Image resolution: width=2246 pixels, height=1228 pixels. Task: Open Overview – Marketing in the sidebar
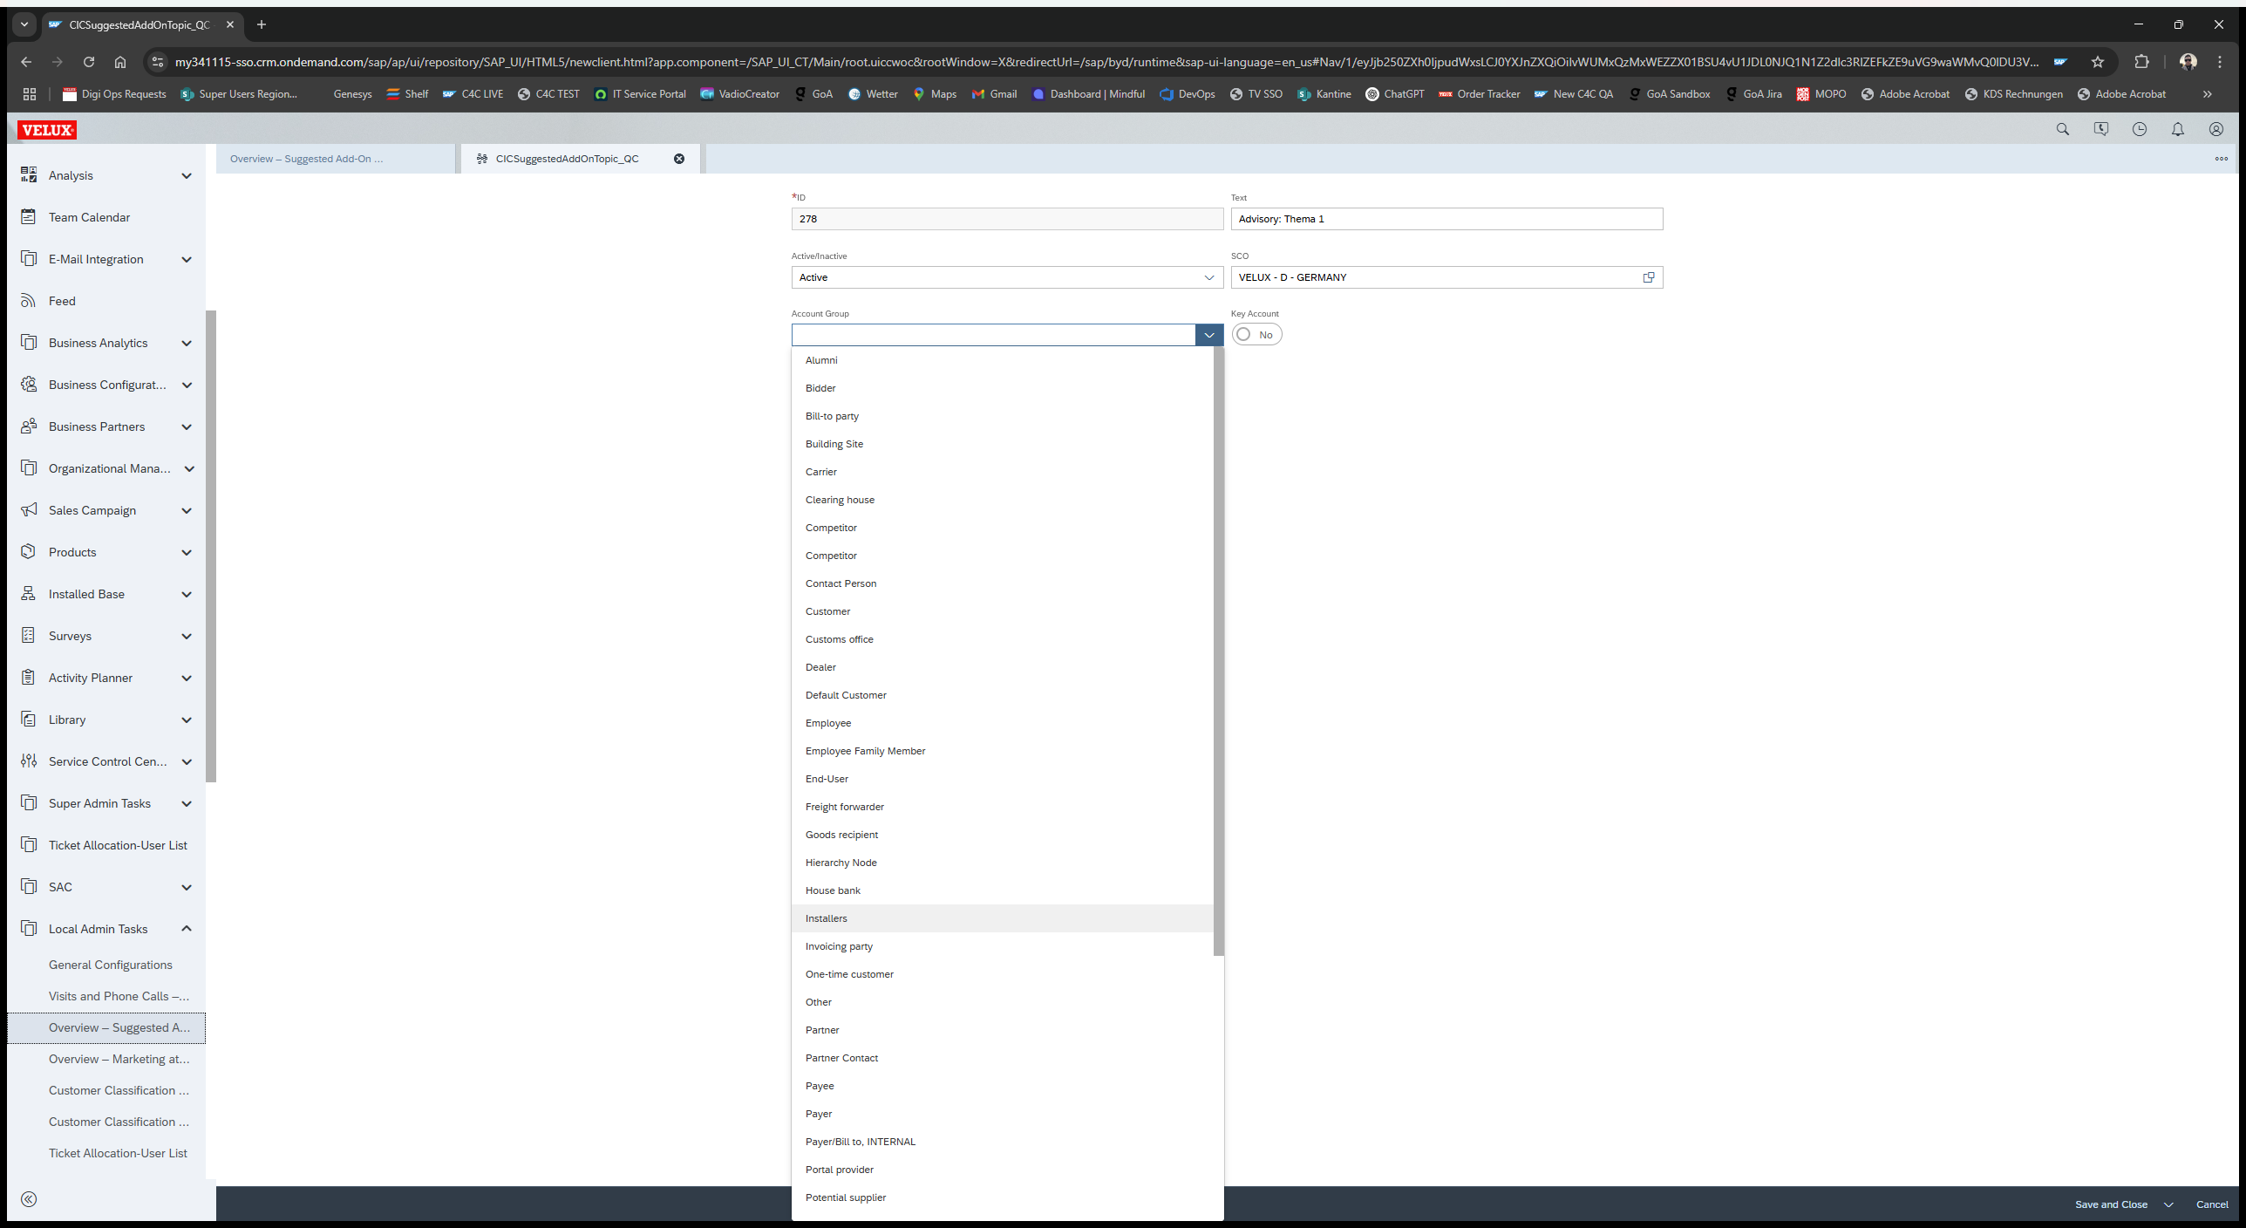pyautogui.click(x=119, y=1059)
